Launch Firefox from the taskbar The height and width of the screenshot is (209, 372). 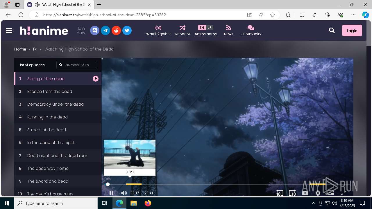tap(148, 203)
